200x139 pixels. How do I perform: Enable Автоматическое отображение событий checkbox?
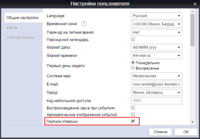coord(133,114)
